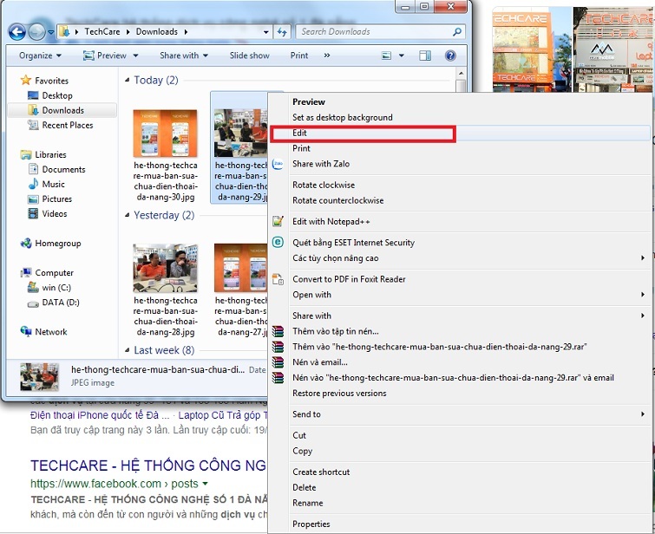Click the refresh icon beside address bar
Viewport: 655px width, 534px height.
coord(281,32)
